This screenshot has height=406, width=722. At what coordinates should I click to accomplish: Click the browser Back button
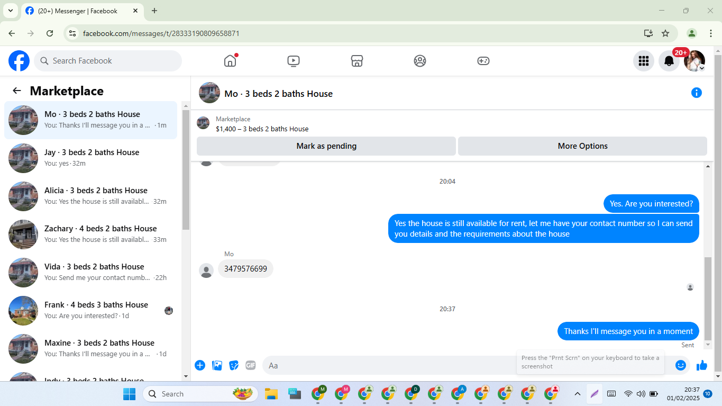(12, 33)
